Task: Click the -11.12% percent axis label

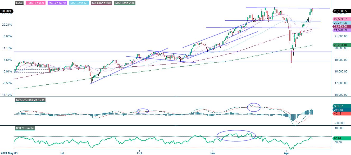Action: coord(7,95)
